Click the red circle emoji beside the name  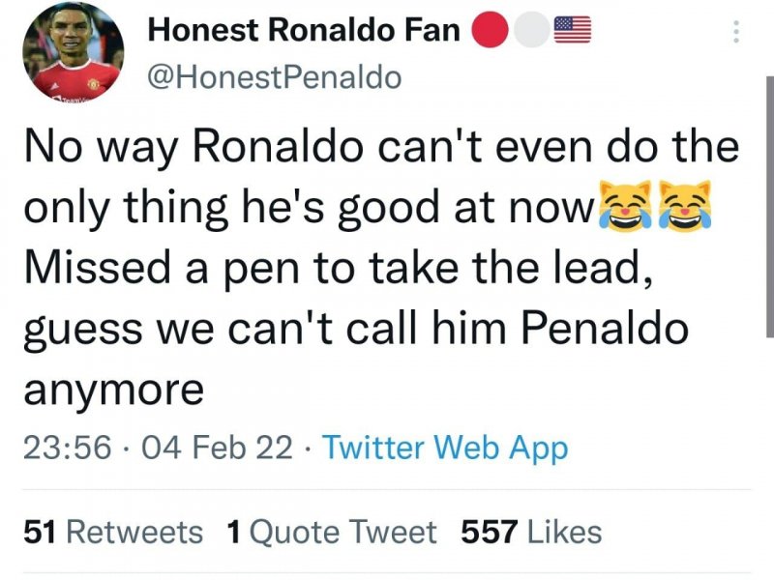[490, 31]
